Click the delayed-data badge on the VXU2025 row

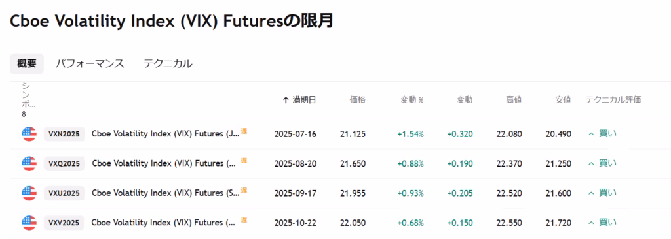[x=244, y=190]
